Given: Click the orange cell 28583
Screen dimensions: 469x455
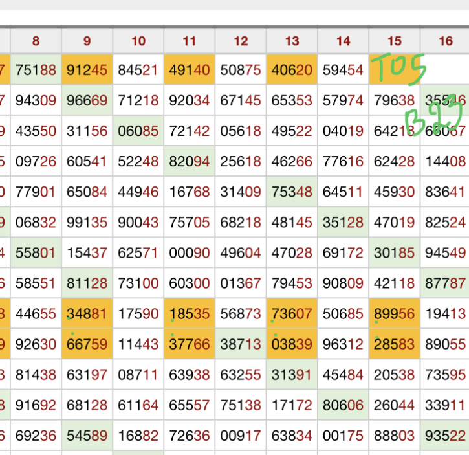Looking at the screenshot, I should 394,344.
